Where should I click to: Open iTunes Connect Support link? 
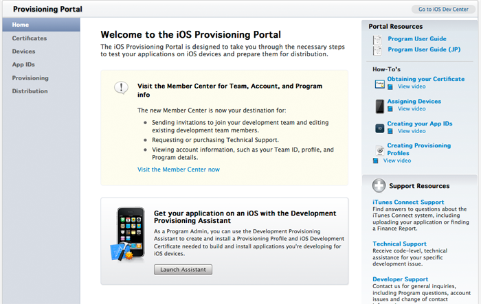408,202
